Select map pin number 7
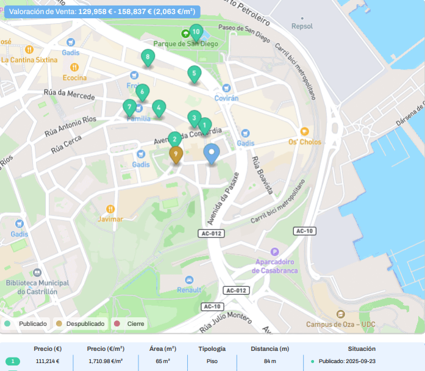This screenshot has width=425, height=371. coord(129,107)
